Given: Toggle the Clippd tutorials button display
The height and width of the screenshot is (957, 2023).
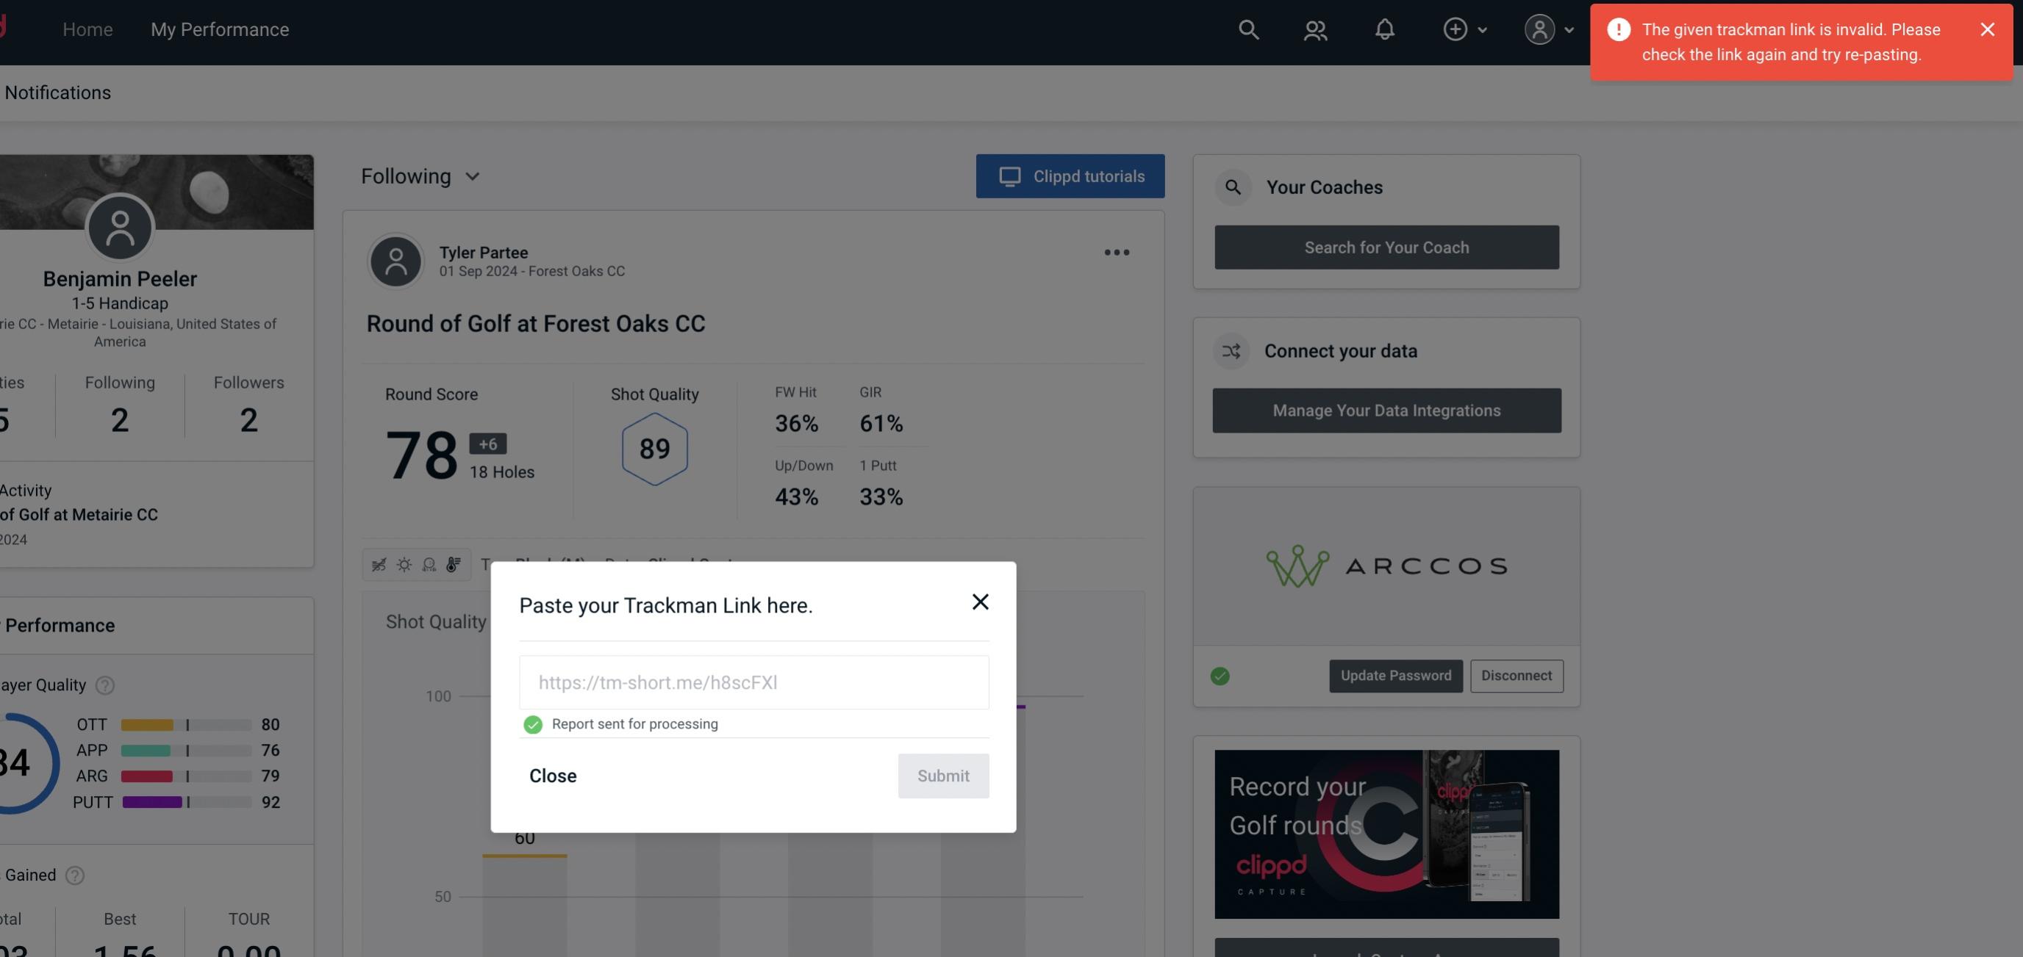Looking at the screenshot, I should [x=1071, y=176].
